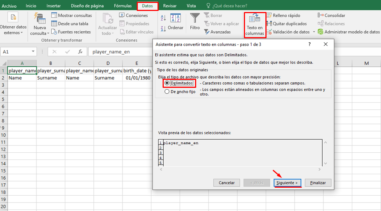Image resolution: width=381 pixels, height=211 pixels.
Task: Open Conexiones in the ribbon
Action: [133, 15]
